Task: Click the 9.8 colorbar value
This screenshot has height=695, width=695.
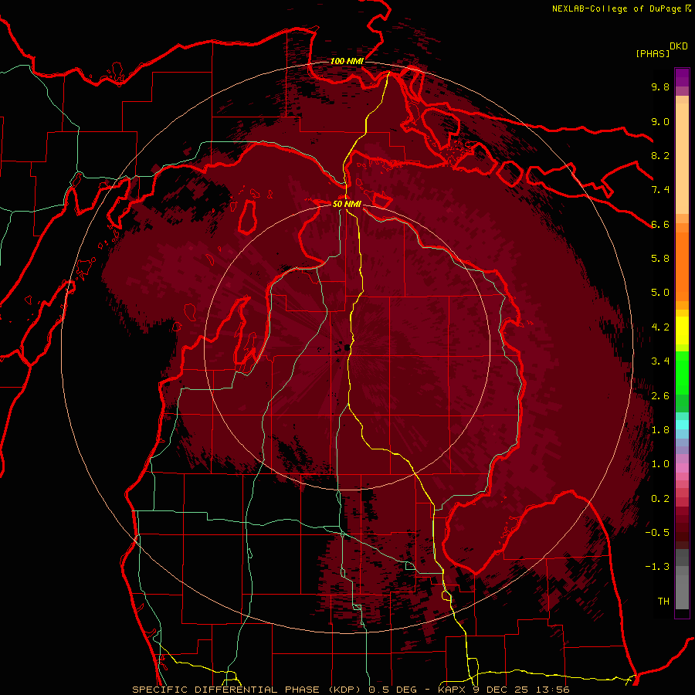Action: point(660,86)
